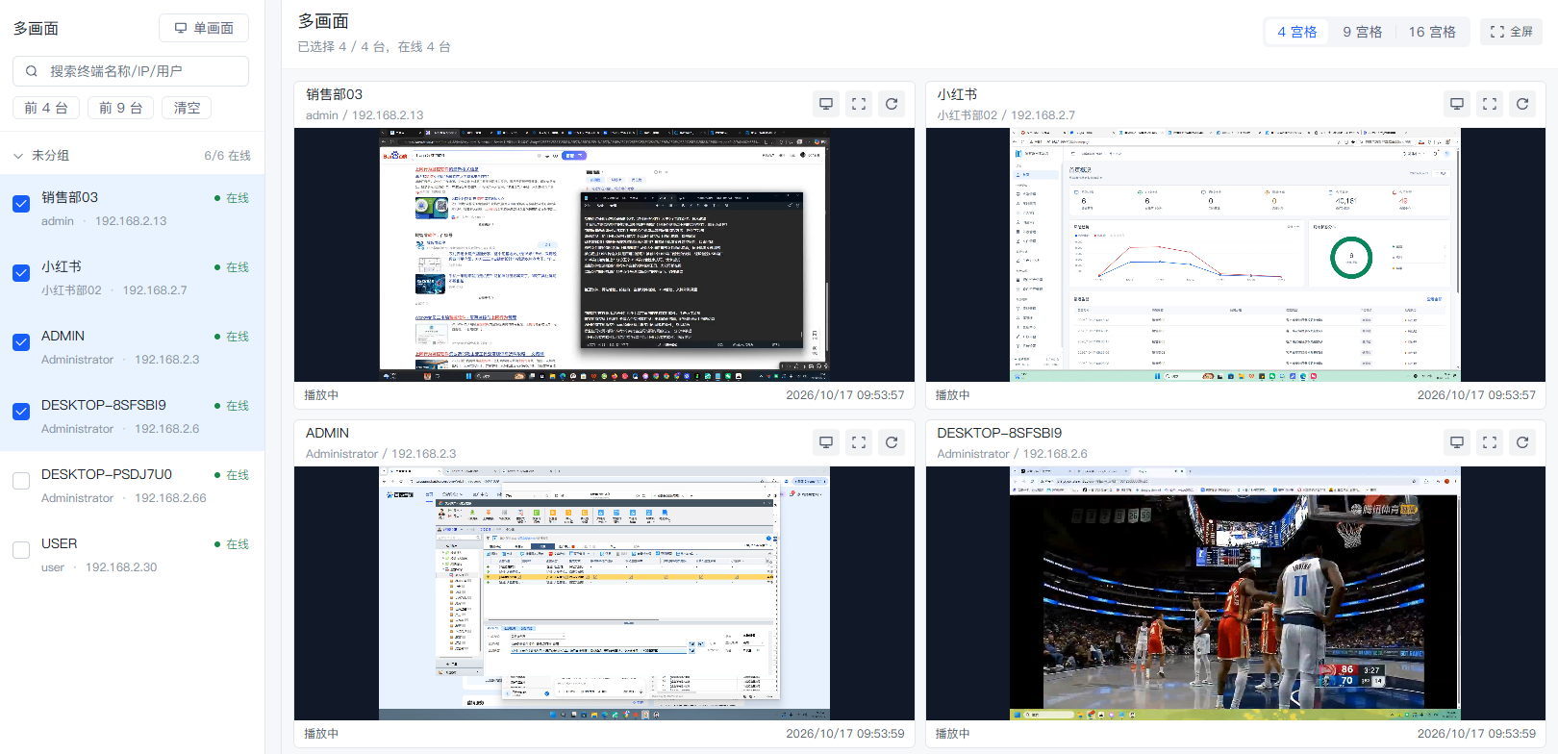
Task: Switch to 16 宫格 layout
Action: coord(1432,32)
